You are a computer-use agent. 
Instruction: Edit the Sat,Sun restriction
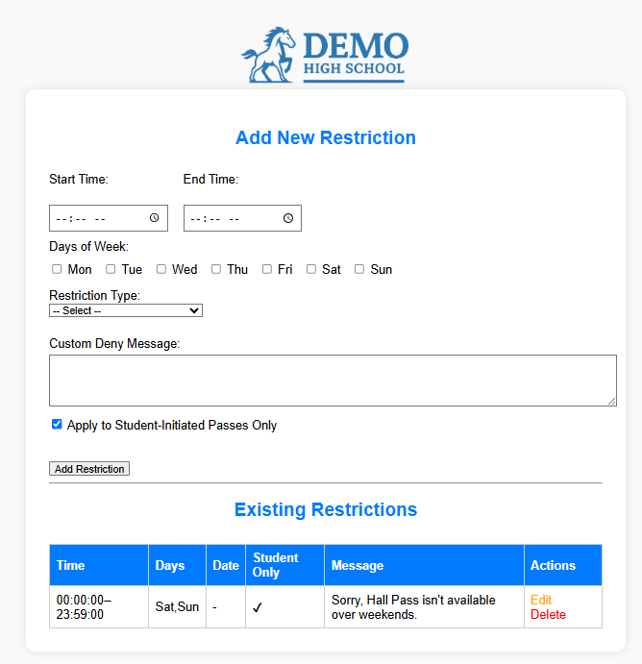pyautogui.click(x=541, y=600)
